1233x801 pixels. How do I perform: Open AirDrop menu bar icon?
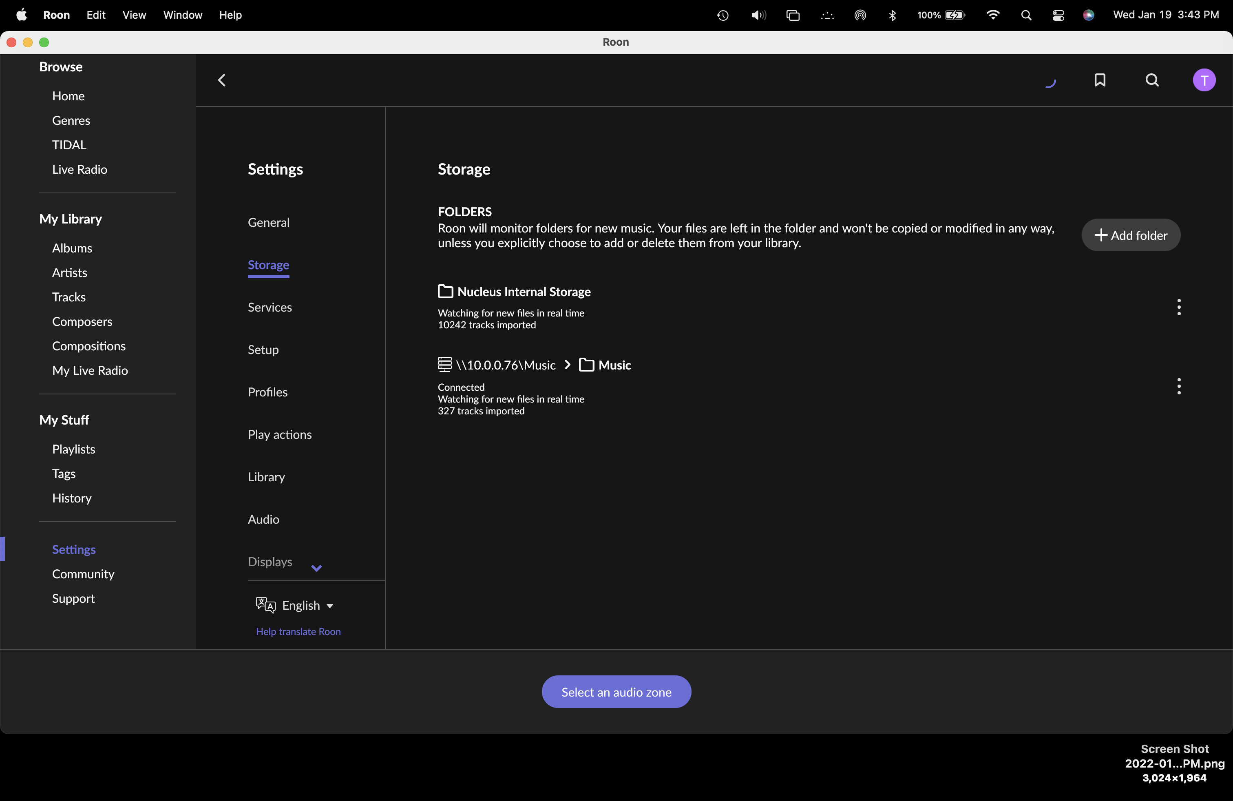(860, 15)
